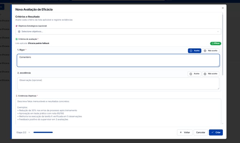Mark excelência criterion as Aceito
Image resolution: width=240 pixels, height=143 pixels.
point(195,74)
